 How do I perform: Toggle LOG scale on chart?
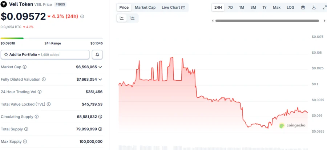point(291,7)
